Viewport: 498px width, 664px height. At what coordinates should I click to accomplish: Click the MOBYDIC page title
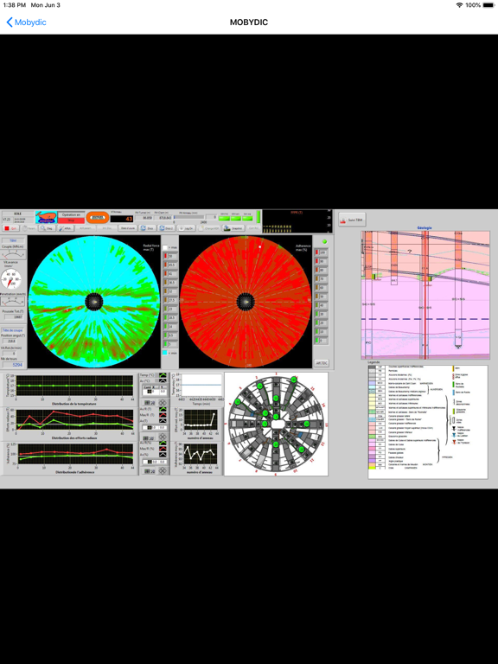pyautogui.click(x=249, y=22)
